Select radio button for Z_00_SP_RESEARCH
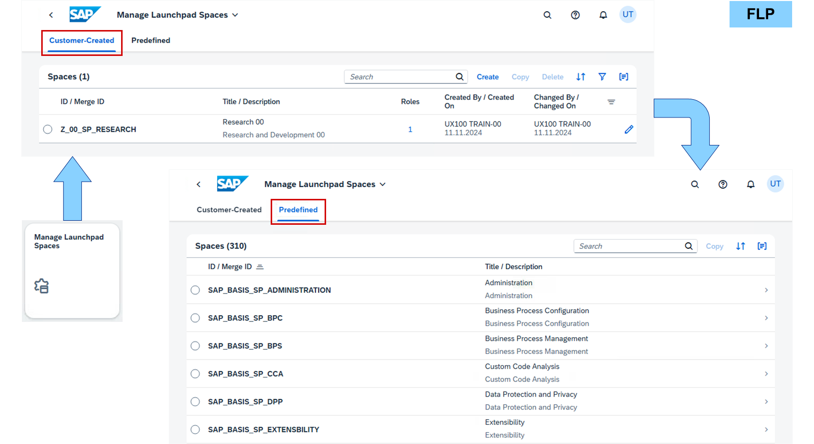814x444 pixels. tap(48, 129)
